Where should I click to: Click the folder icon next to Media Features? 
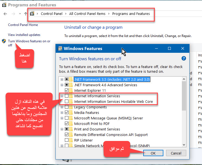tap(71, 113)
